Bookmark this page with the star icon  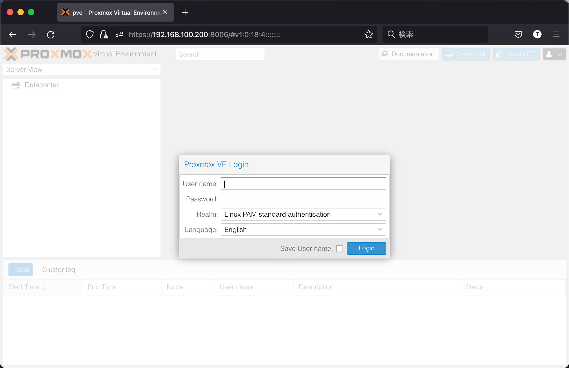pyautogui.click(x=369, y=34)
